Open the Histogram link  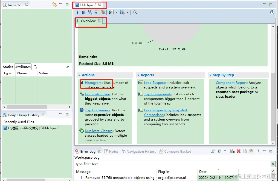(93, 82)
